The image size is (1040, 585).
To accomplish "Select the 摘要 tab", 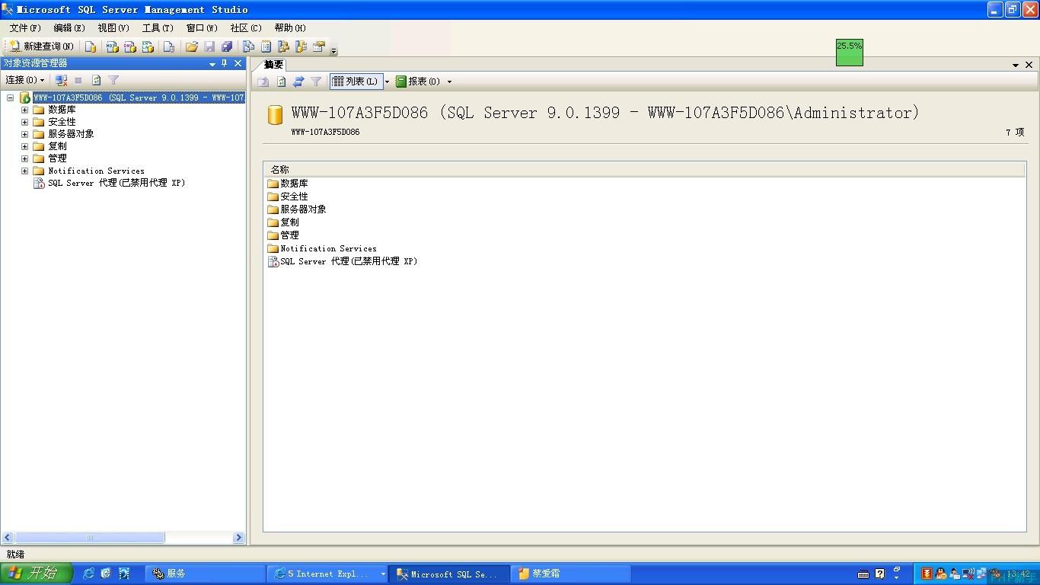I will (x=273, y=65).
